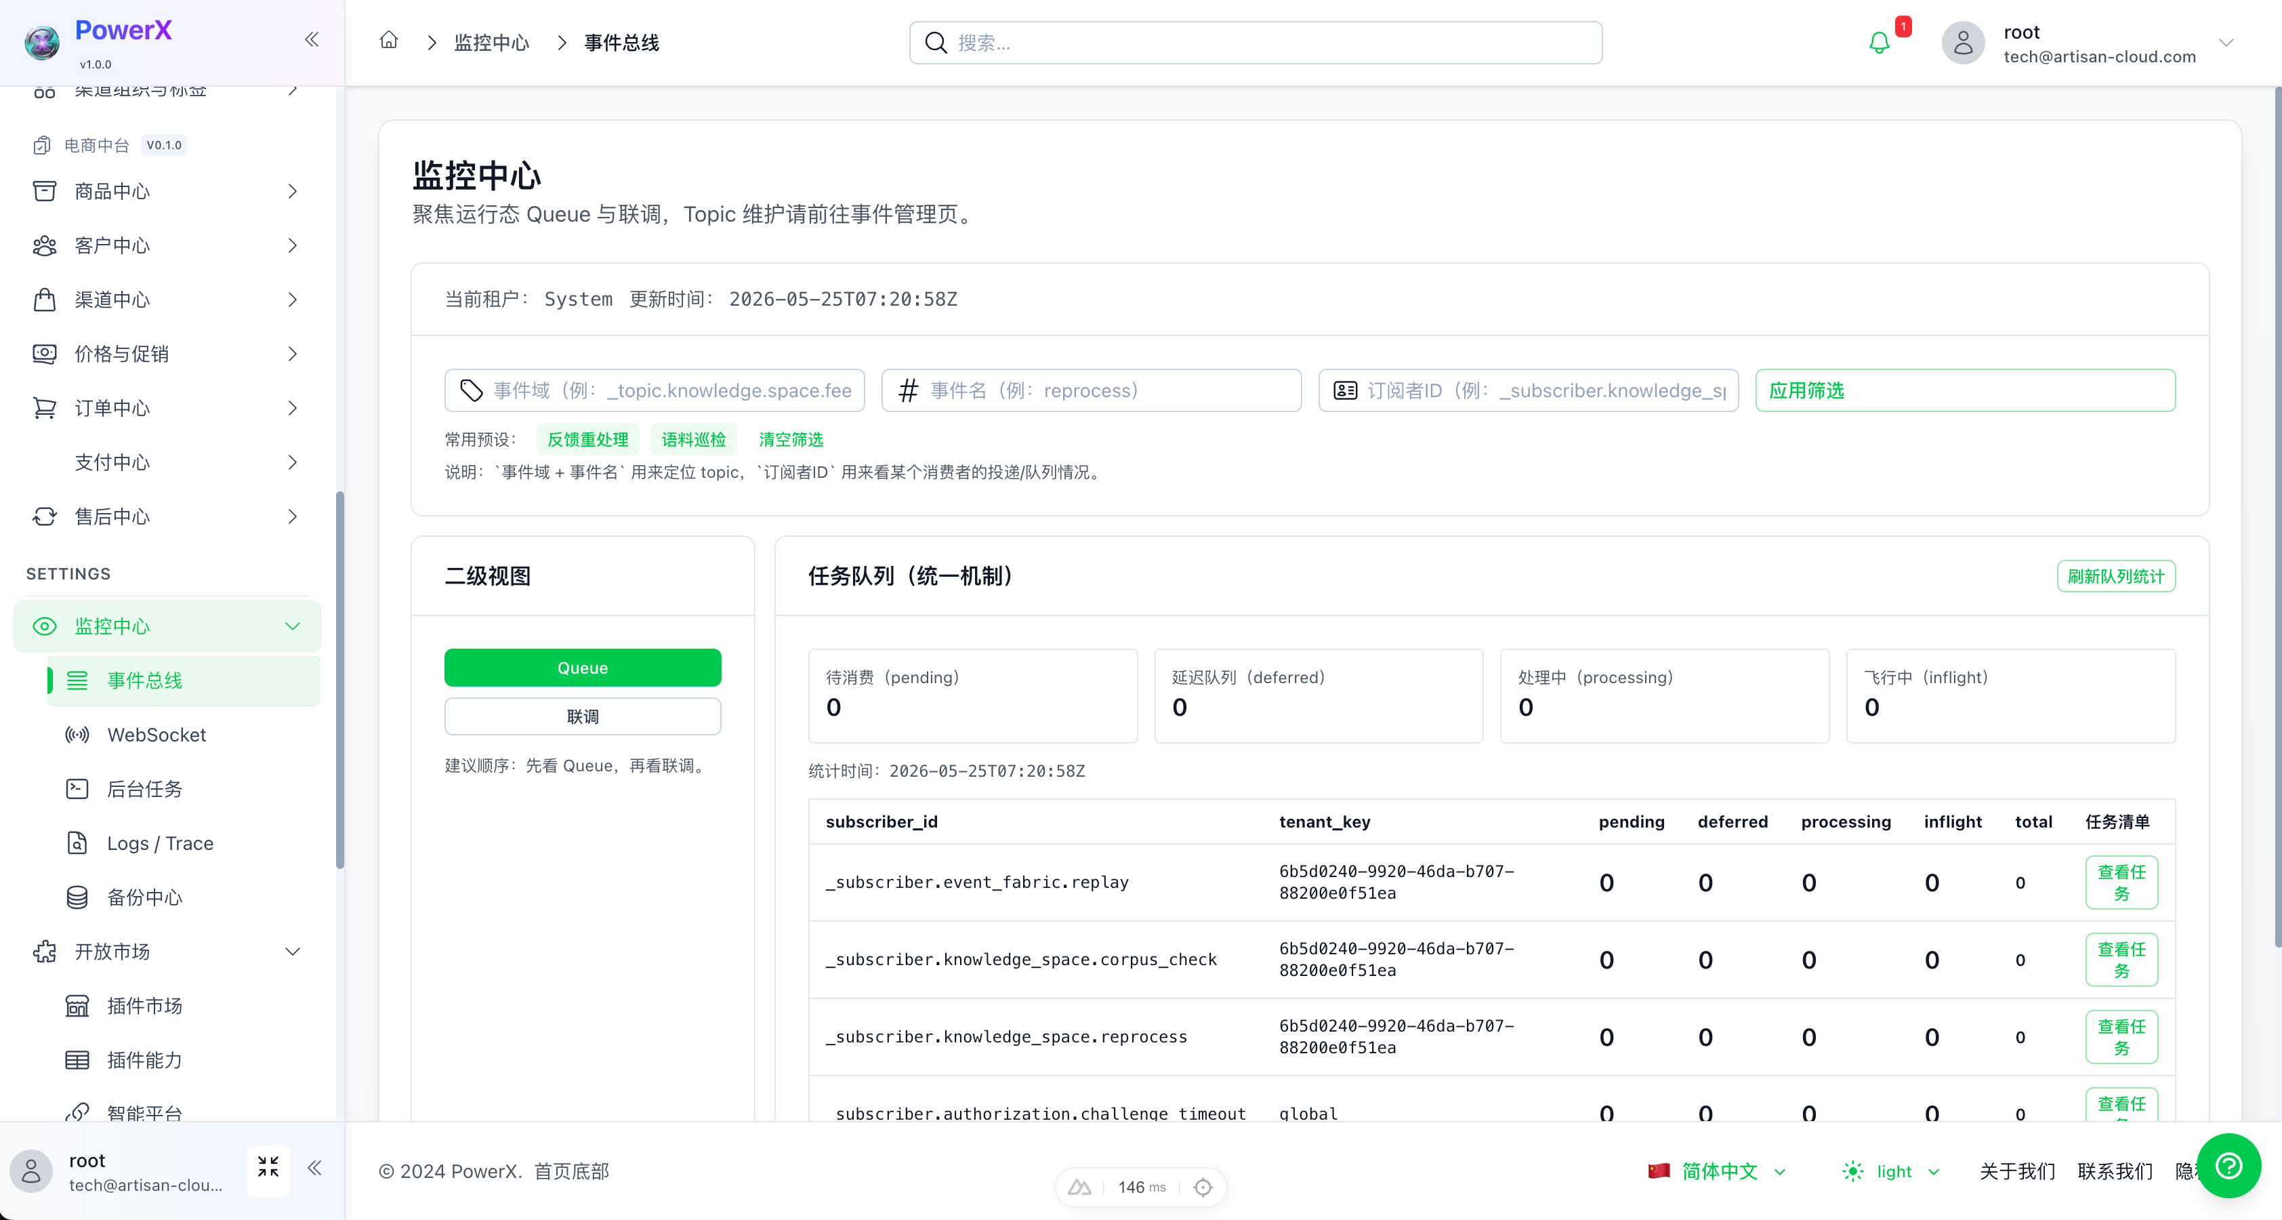This screenshot has height=1220, width=2282.
Task: Open 插件市场 in sidebar
Action: (x=184, y=1006)
